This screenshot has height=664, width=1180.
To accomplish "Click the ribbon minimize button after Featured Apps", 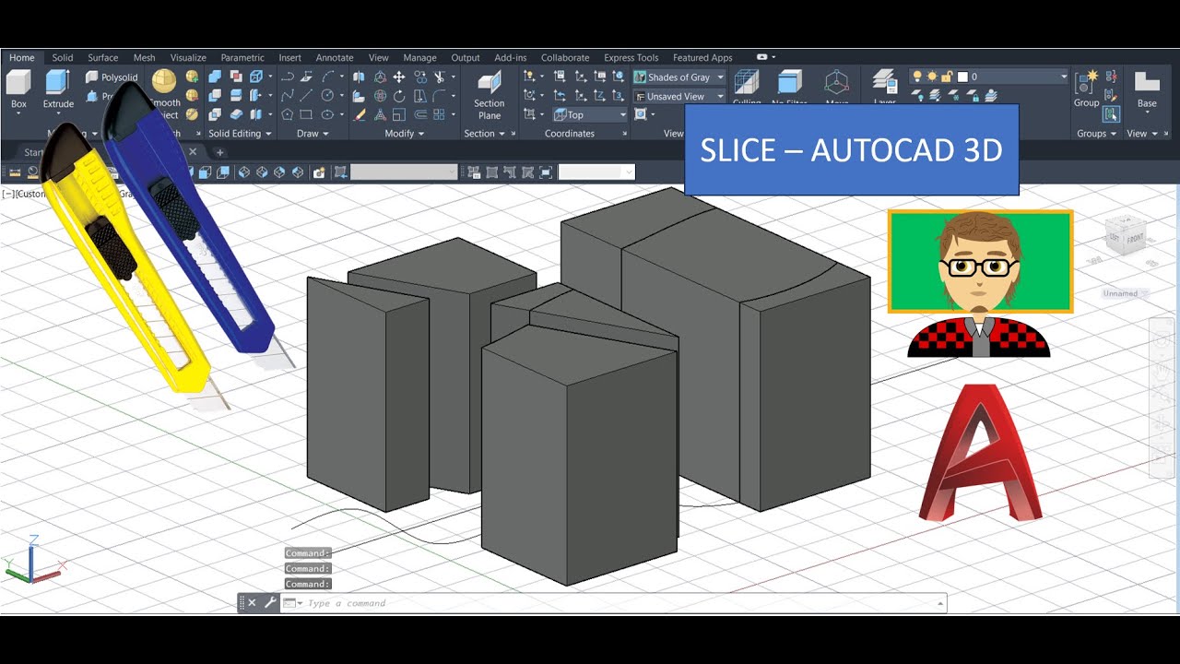I will point(764,57).
